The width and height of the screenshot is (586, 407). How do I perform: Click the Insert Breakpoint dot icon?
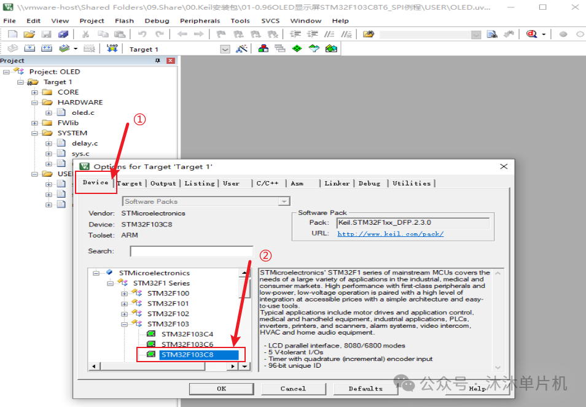(x=563, y=34)
